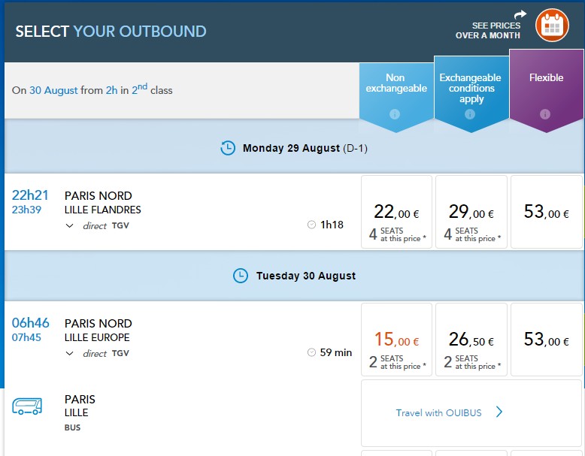Click clock icon beside Monday 29 August
Viewport: 585px width, 456px height.
click(x=228, y=148)
